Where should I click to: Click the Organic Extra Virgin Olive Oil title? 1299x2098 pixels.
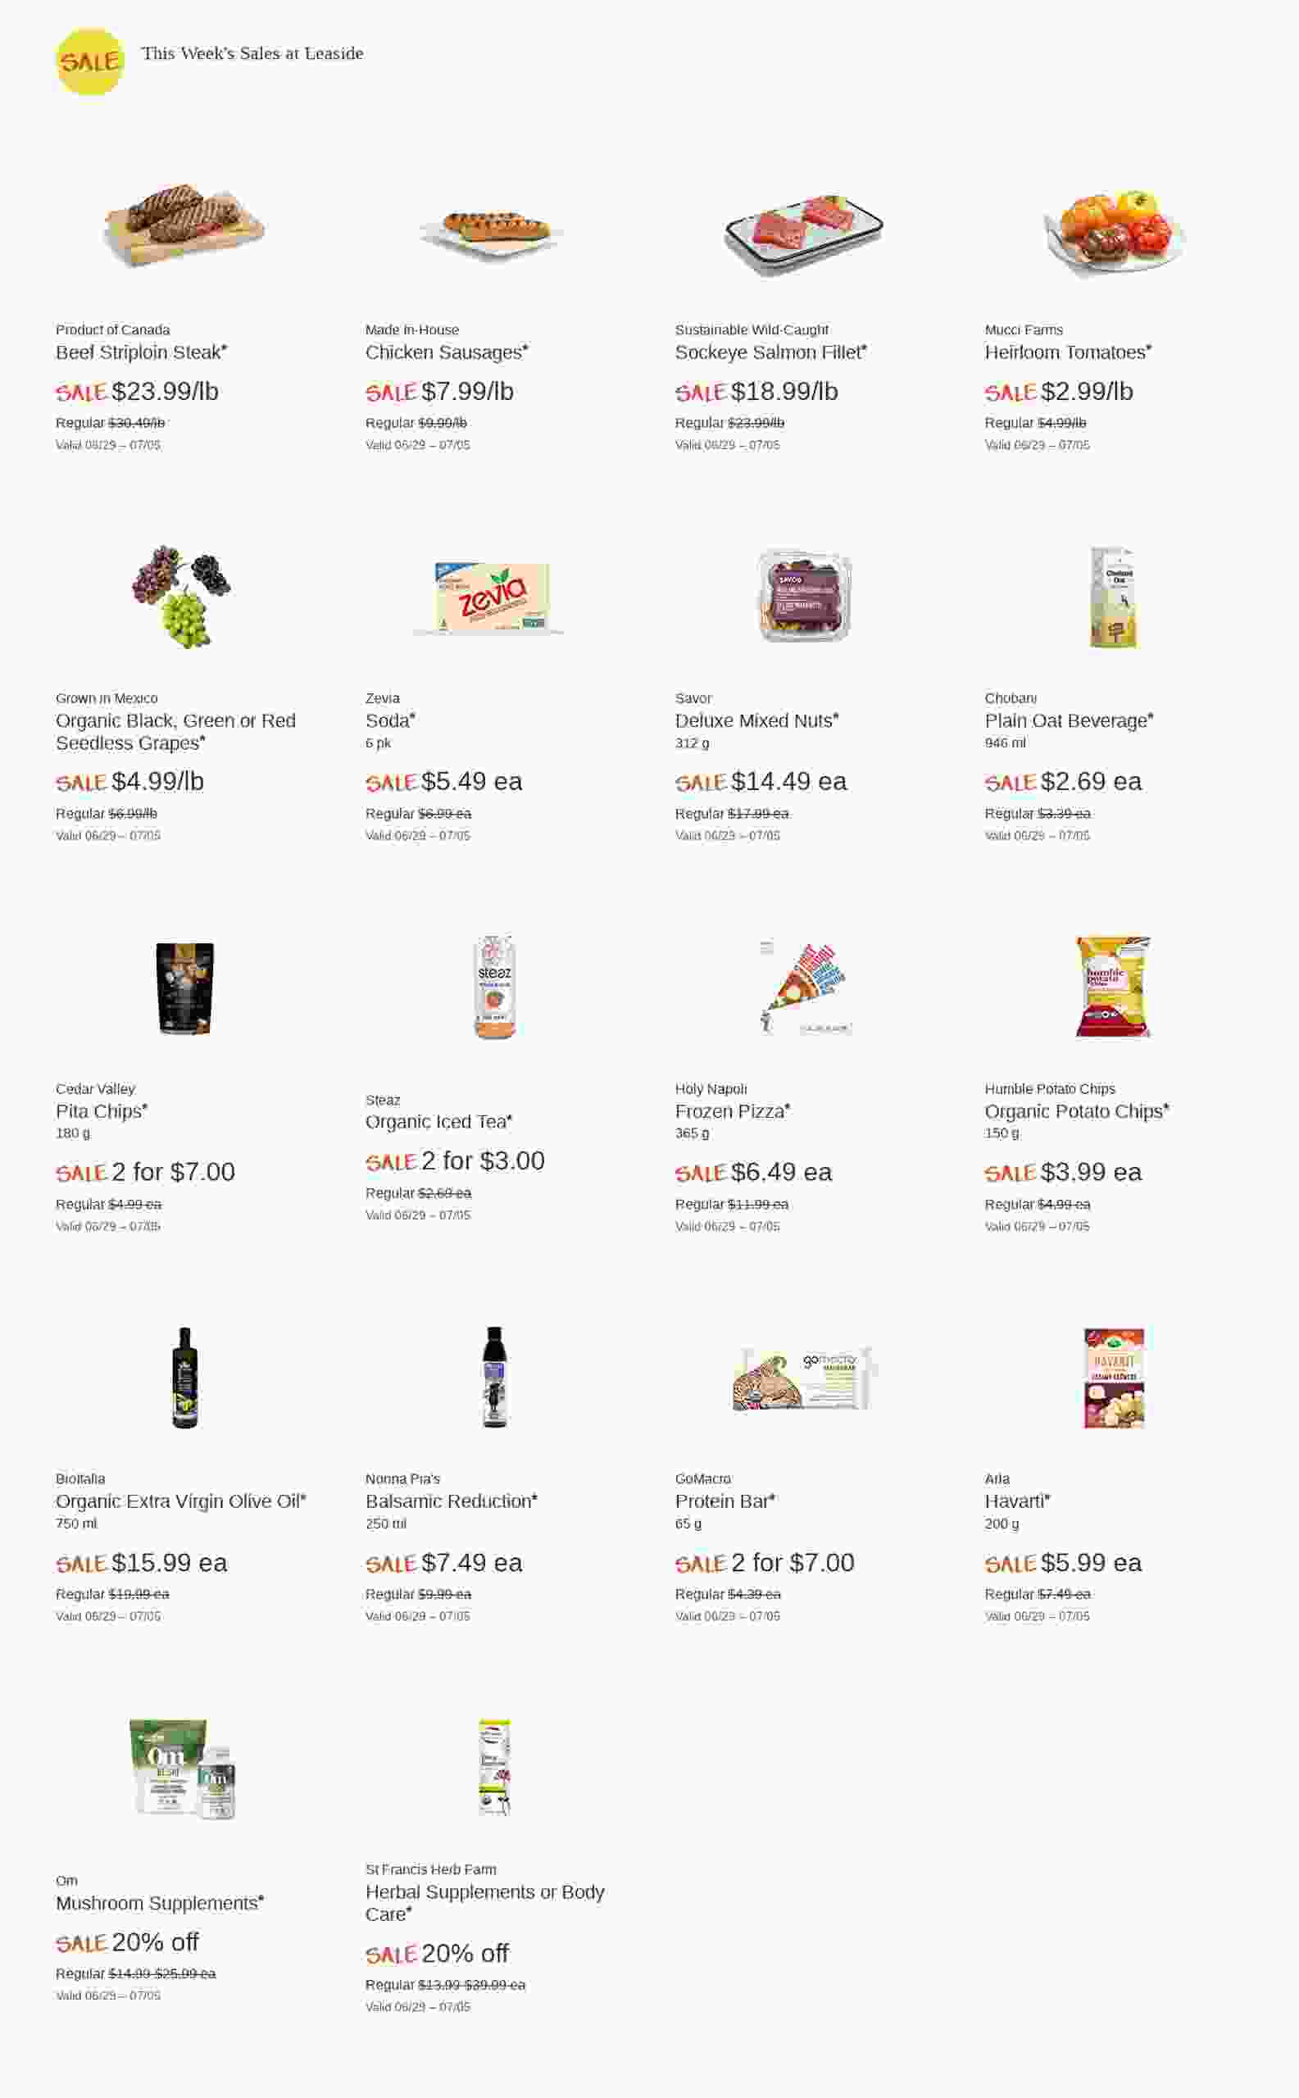179,1501
